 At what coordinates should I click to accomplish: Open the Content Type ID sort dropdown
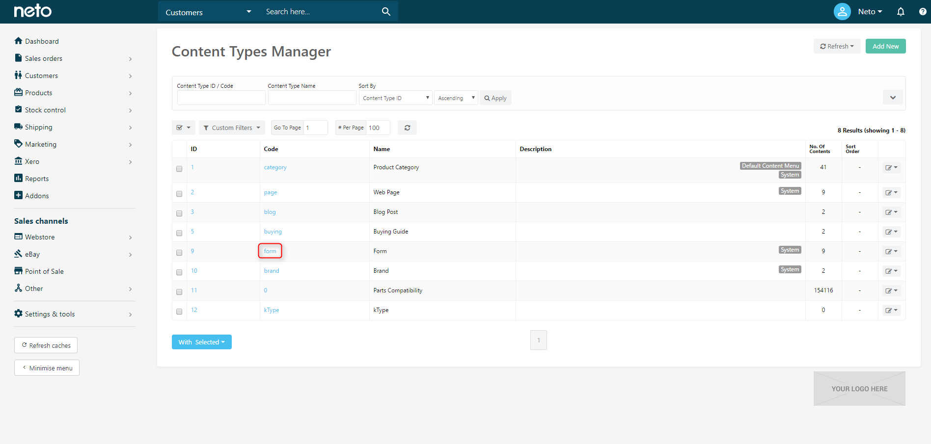click(x=396, y=98)
